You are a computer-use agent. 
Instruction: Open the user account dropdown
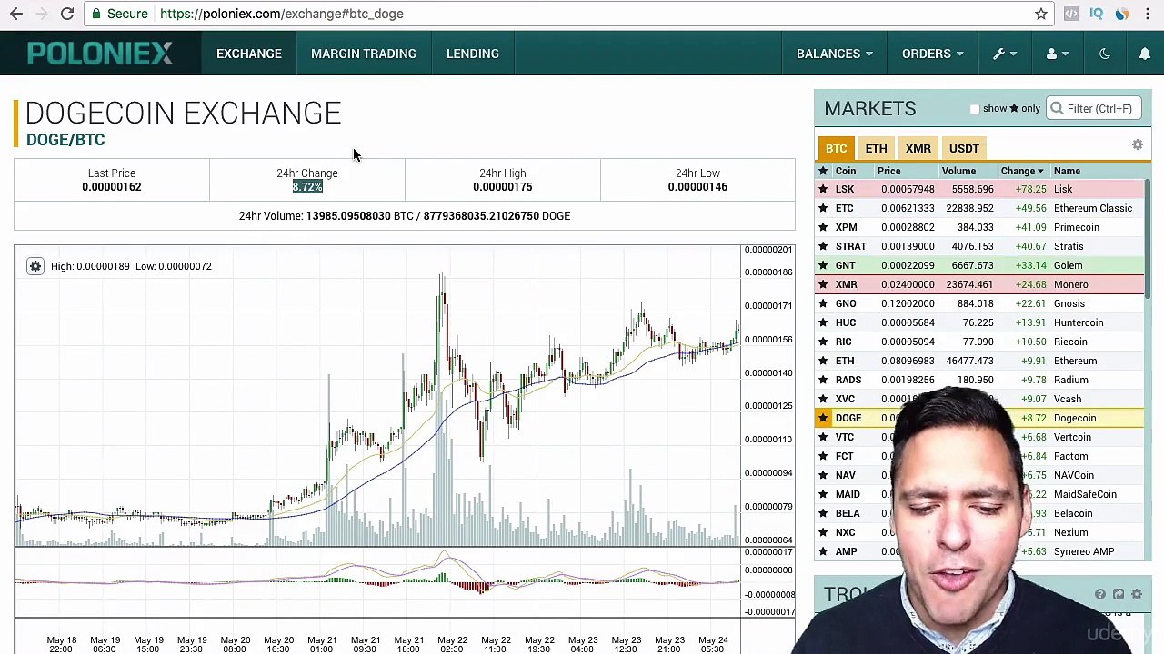pos(1058,54)
